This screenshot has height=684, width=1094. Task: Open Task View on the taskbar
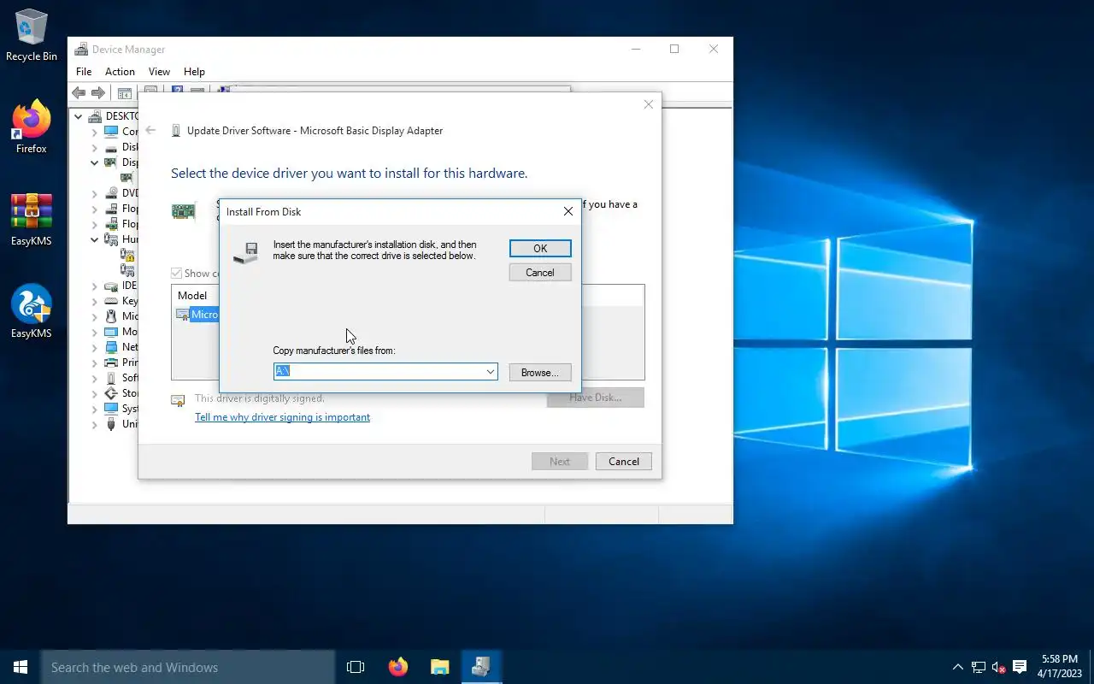[356, 667]
